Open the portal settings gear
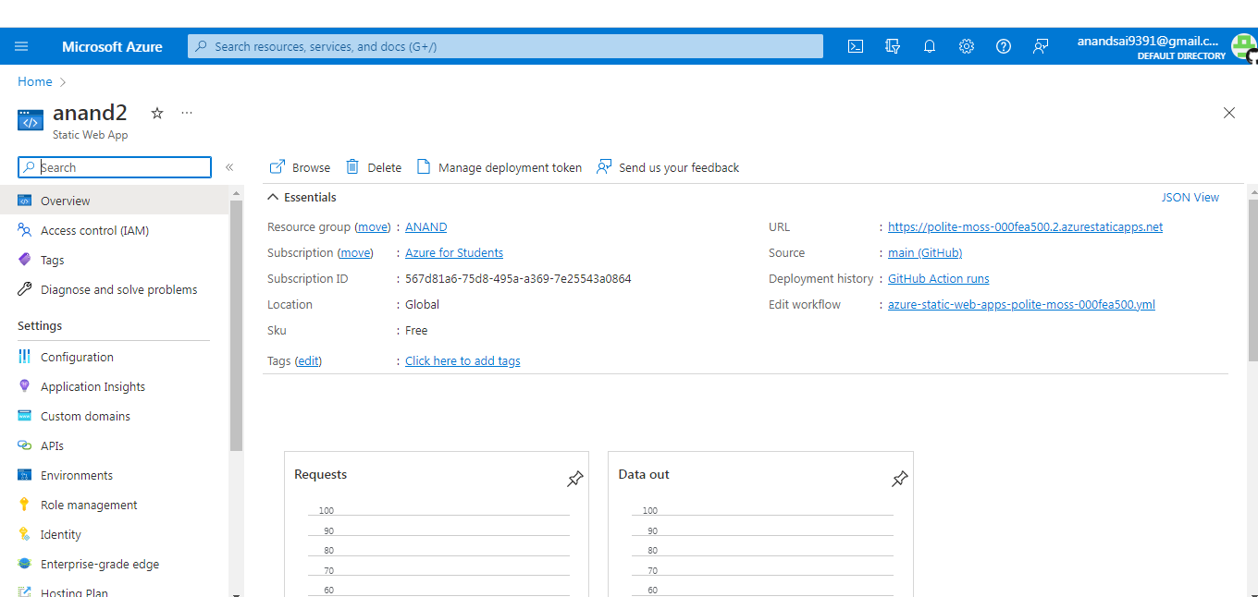 coord(966,45)
